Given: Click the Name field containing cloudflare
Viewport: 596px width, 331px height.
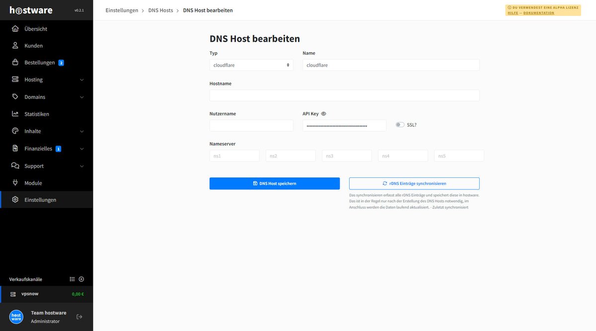Looking at the screenshot, I should click(x=391, y=65).
